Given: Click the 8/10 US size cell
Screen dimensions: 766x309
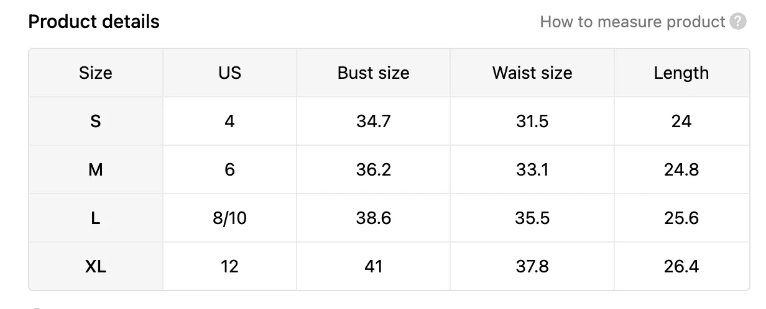Looking at the screenshot, I should point(229,218).
